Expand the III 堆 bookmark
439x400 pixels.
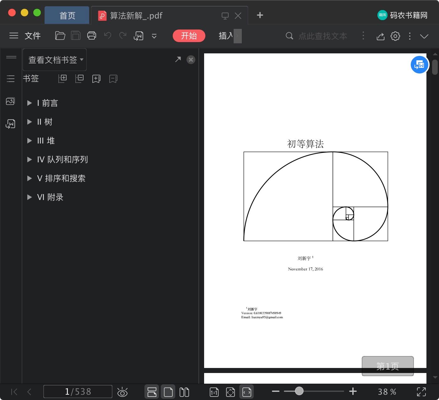pyautogui.click(x=30, y=141)
